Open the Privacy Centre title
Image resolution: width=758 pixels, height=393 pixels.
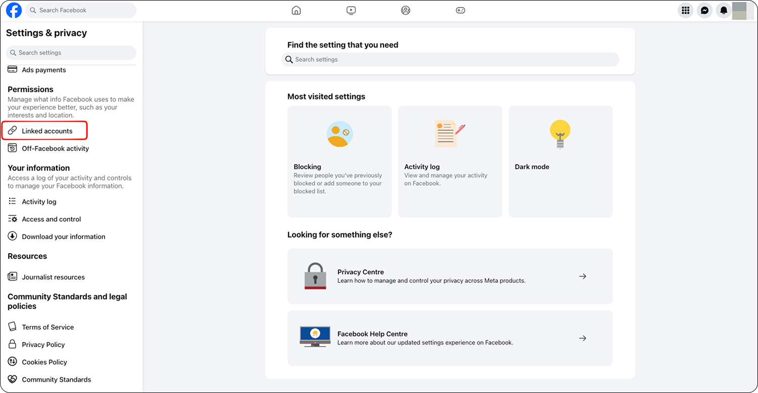click(361, 272)
